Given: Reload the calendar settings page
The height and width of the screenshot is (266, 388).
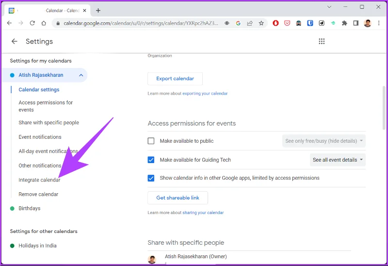Looking at the screenshot, I should (x=32, y=23).
